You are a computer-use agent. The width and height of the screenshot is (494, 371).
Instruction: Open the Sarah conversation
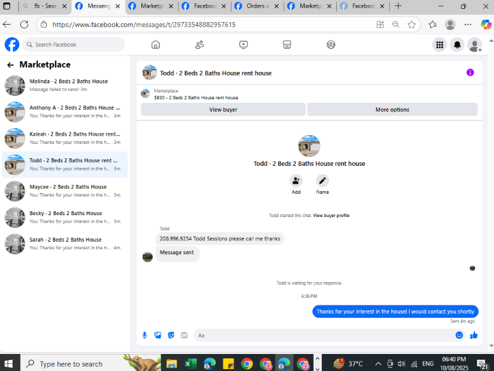(x=65, y=244)
